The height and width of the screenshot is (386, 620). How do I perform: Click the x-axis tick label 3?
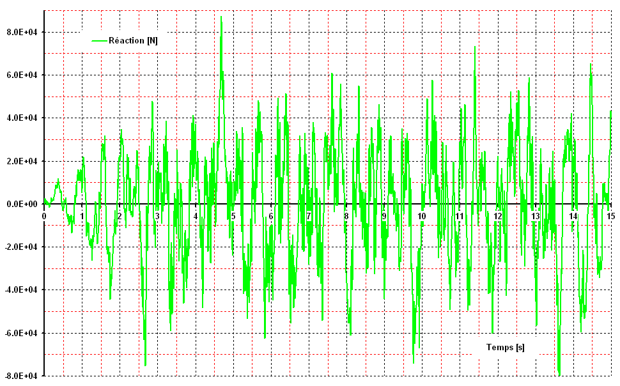[157, 217]
